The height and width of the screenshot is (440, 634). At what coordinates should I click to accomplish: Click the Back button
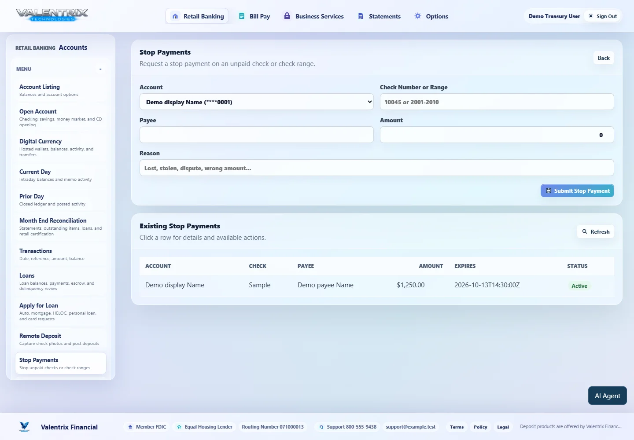tap(604, 58)
